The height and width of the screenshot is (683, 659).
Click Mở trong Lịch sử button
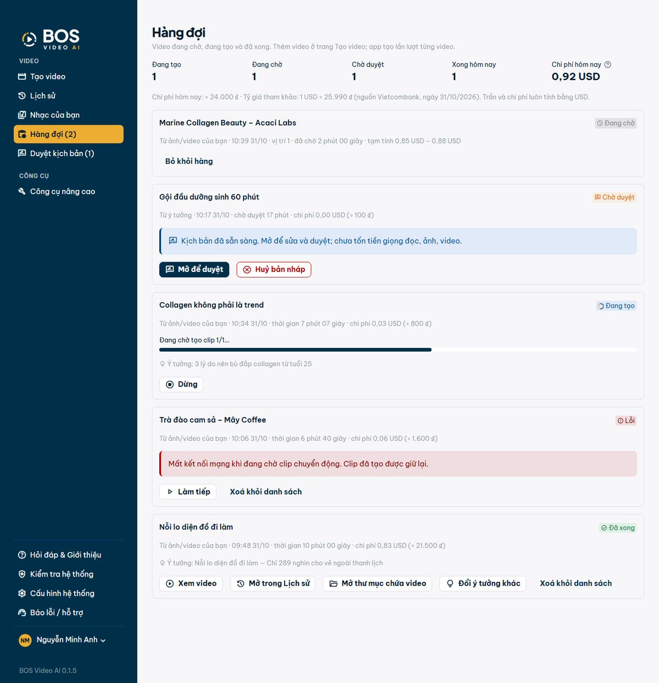[x=273, y=584]
